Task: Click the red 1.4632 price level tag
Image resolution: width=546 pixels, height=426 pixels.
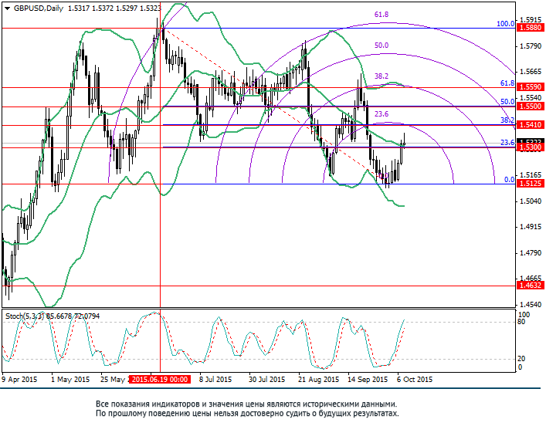Action: (531, 286)
